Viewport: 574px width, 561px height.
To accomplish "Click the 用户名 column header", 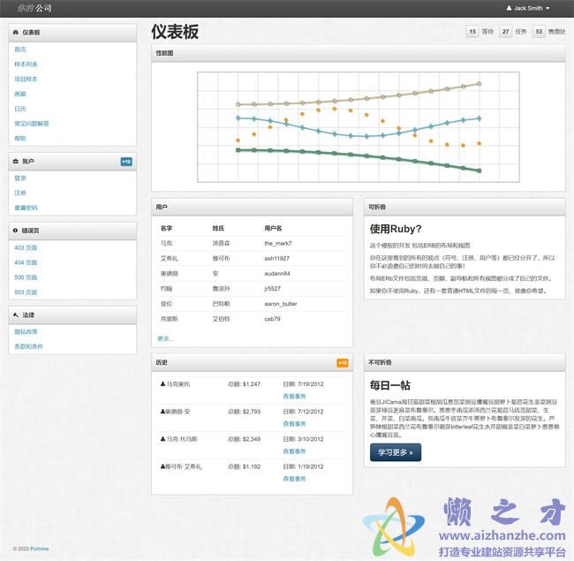I will coord(273,228).
